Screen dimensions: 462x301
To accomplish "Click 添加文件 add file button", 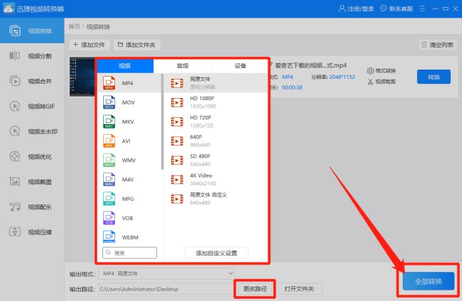I will 90,45.
